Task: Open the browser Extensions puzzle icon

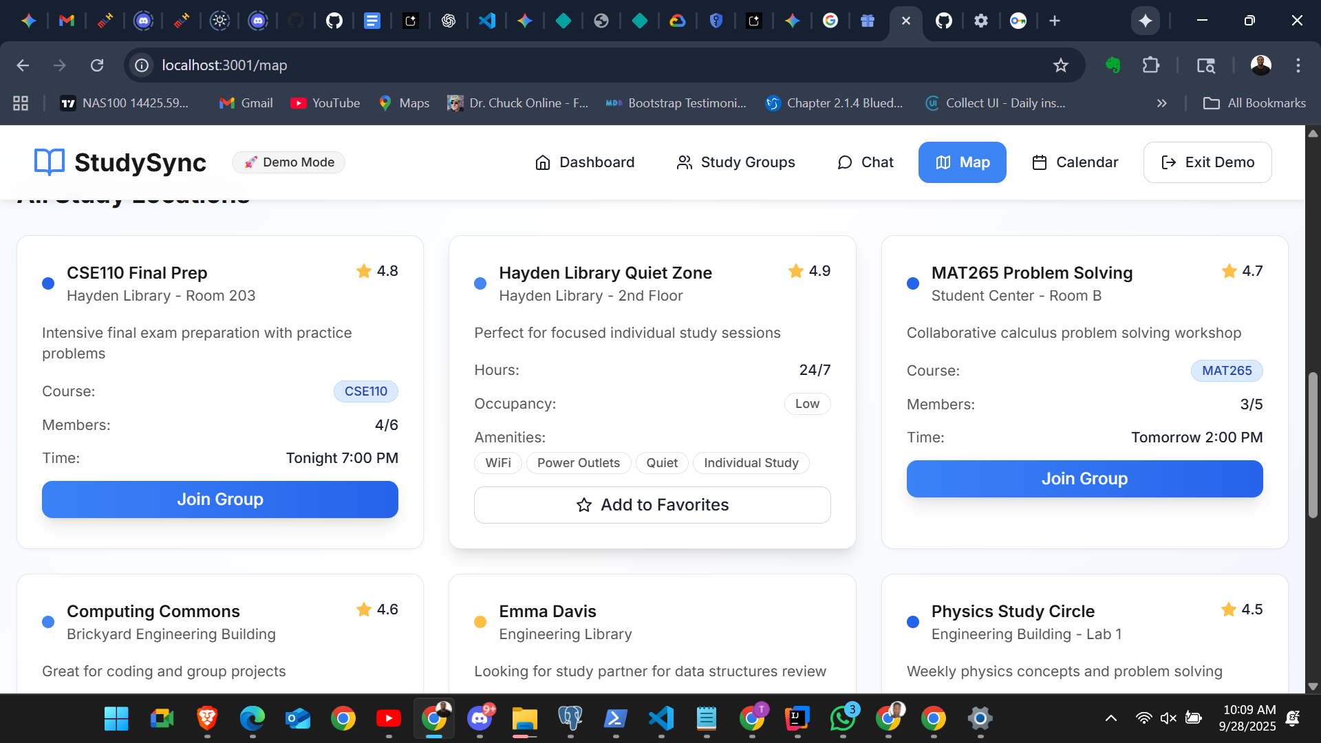Action: pyautogui.click(x=1150, y=65)
